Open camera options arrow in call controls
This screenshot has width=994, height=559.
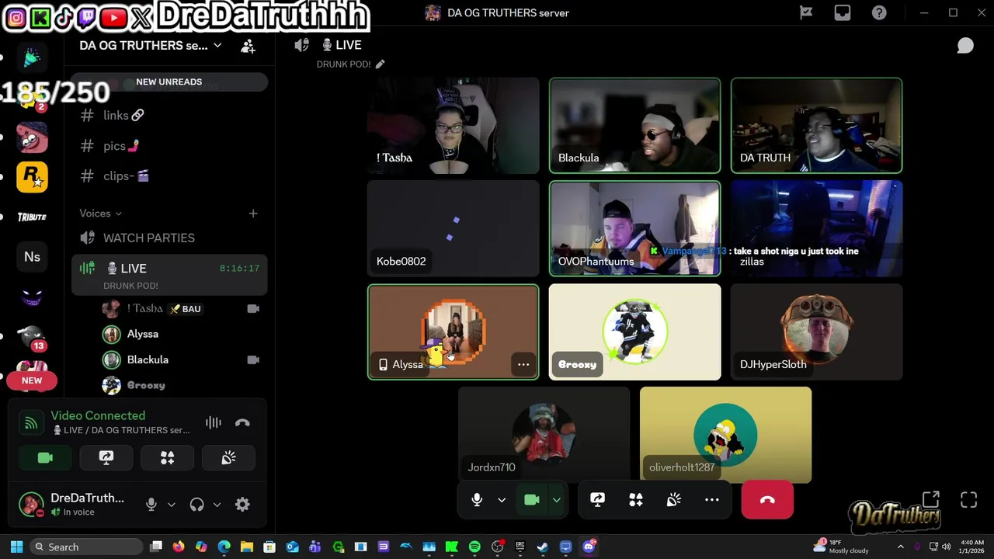[557, 500]
